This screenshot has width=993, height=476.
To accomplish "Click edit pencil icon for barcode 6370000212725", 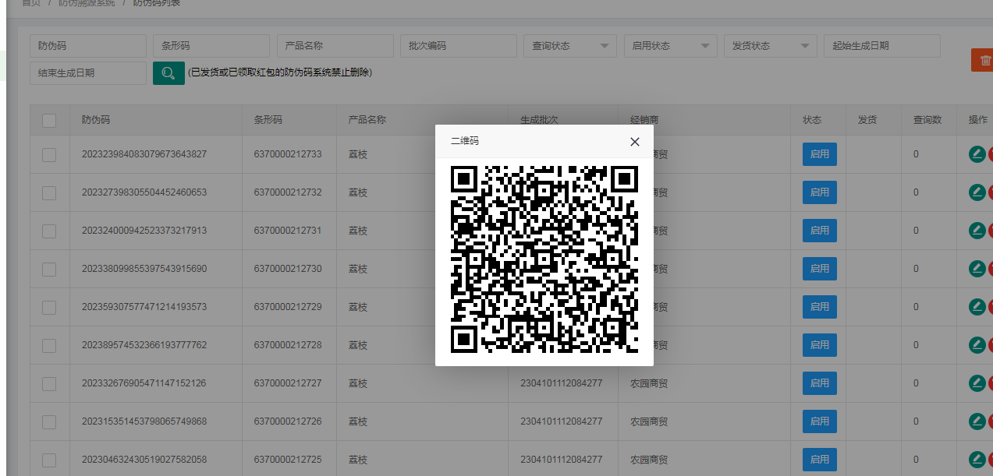I will click(x=976, y=460).
